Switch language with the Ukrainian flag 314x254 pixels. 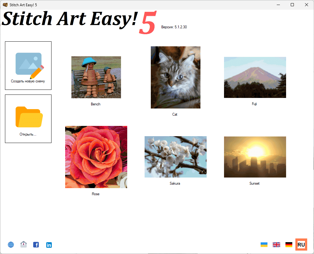click(264, 245)
